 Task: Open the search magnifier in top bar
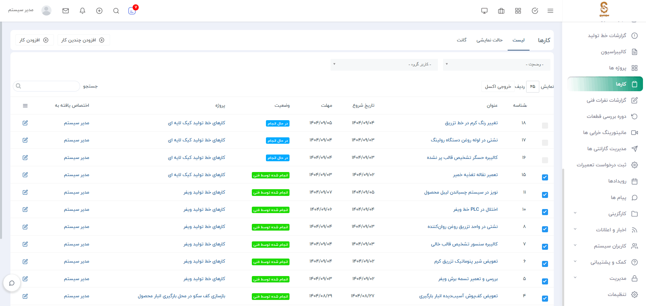coord(116,11)
